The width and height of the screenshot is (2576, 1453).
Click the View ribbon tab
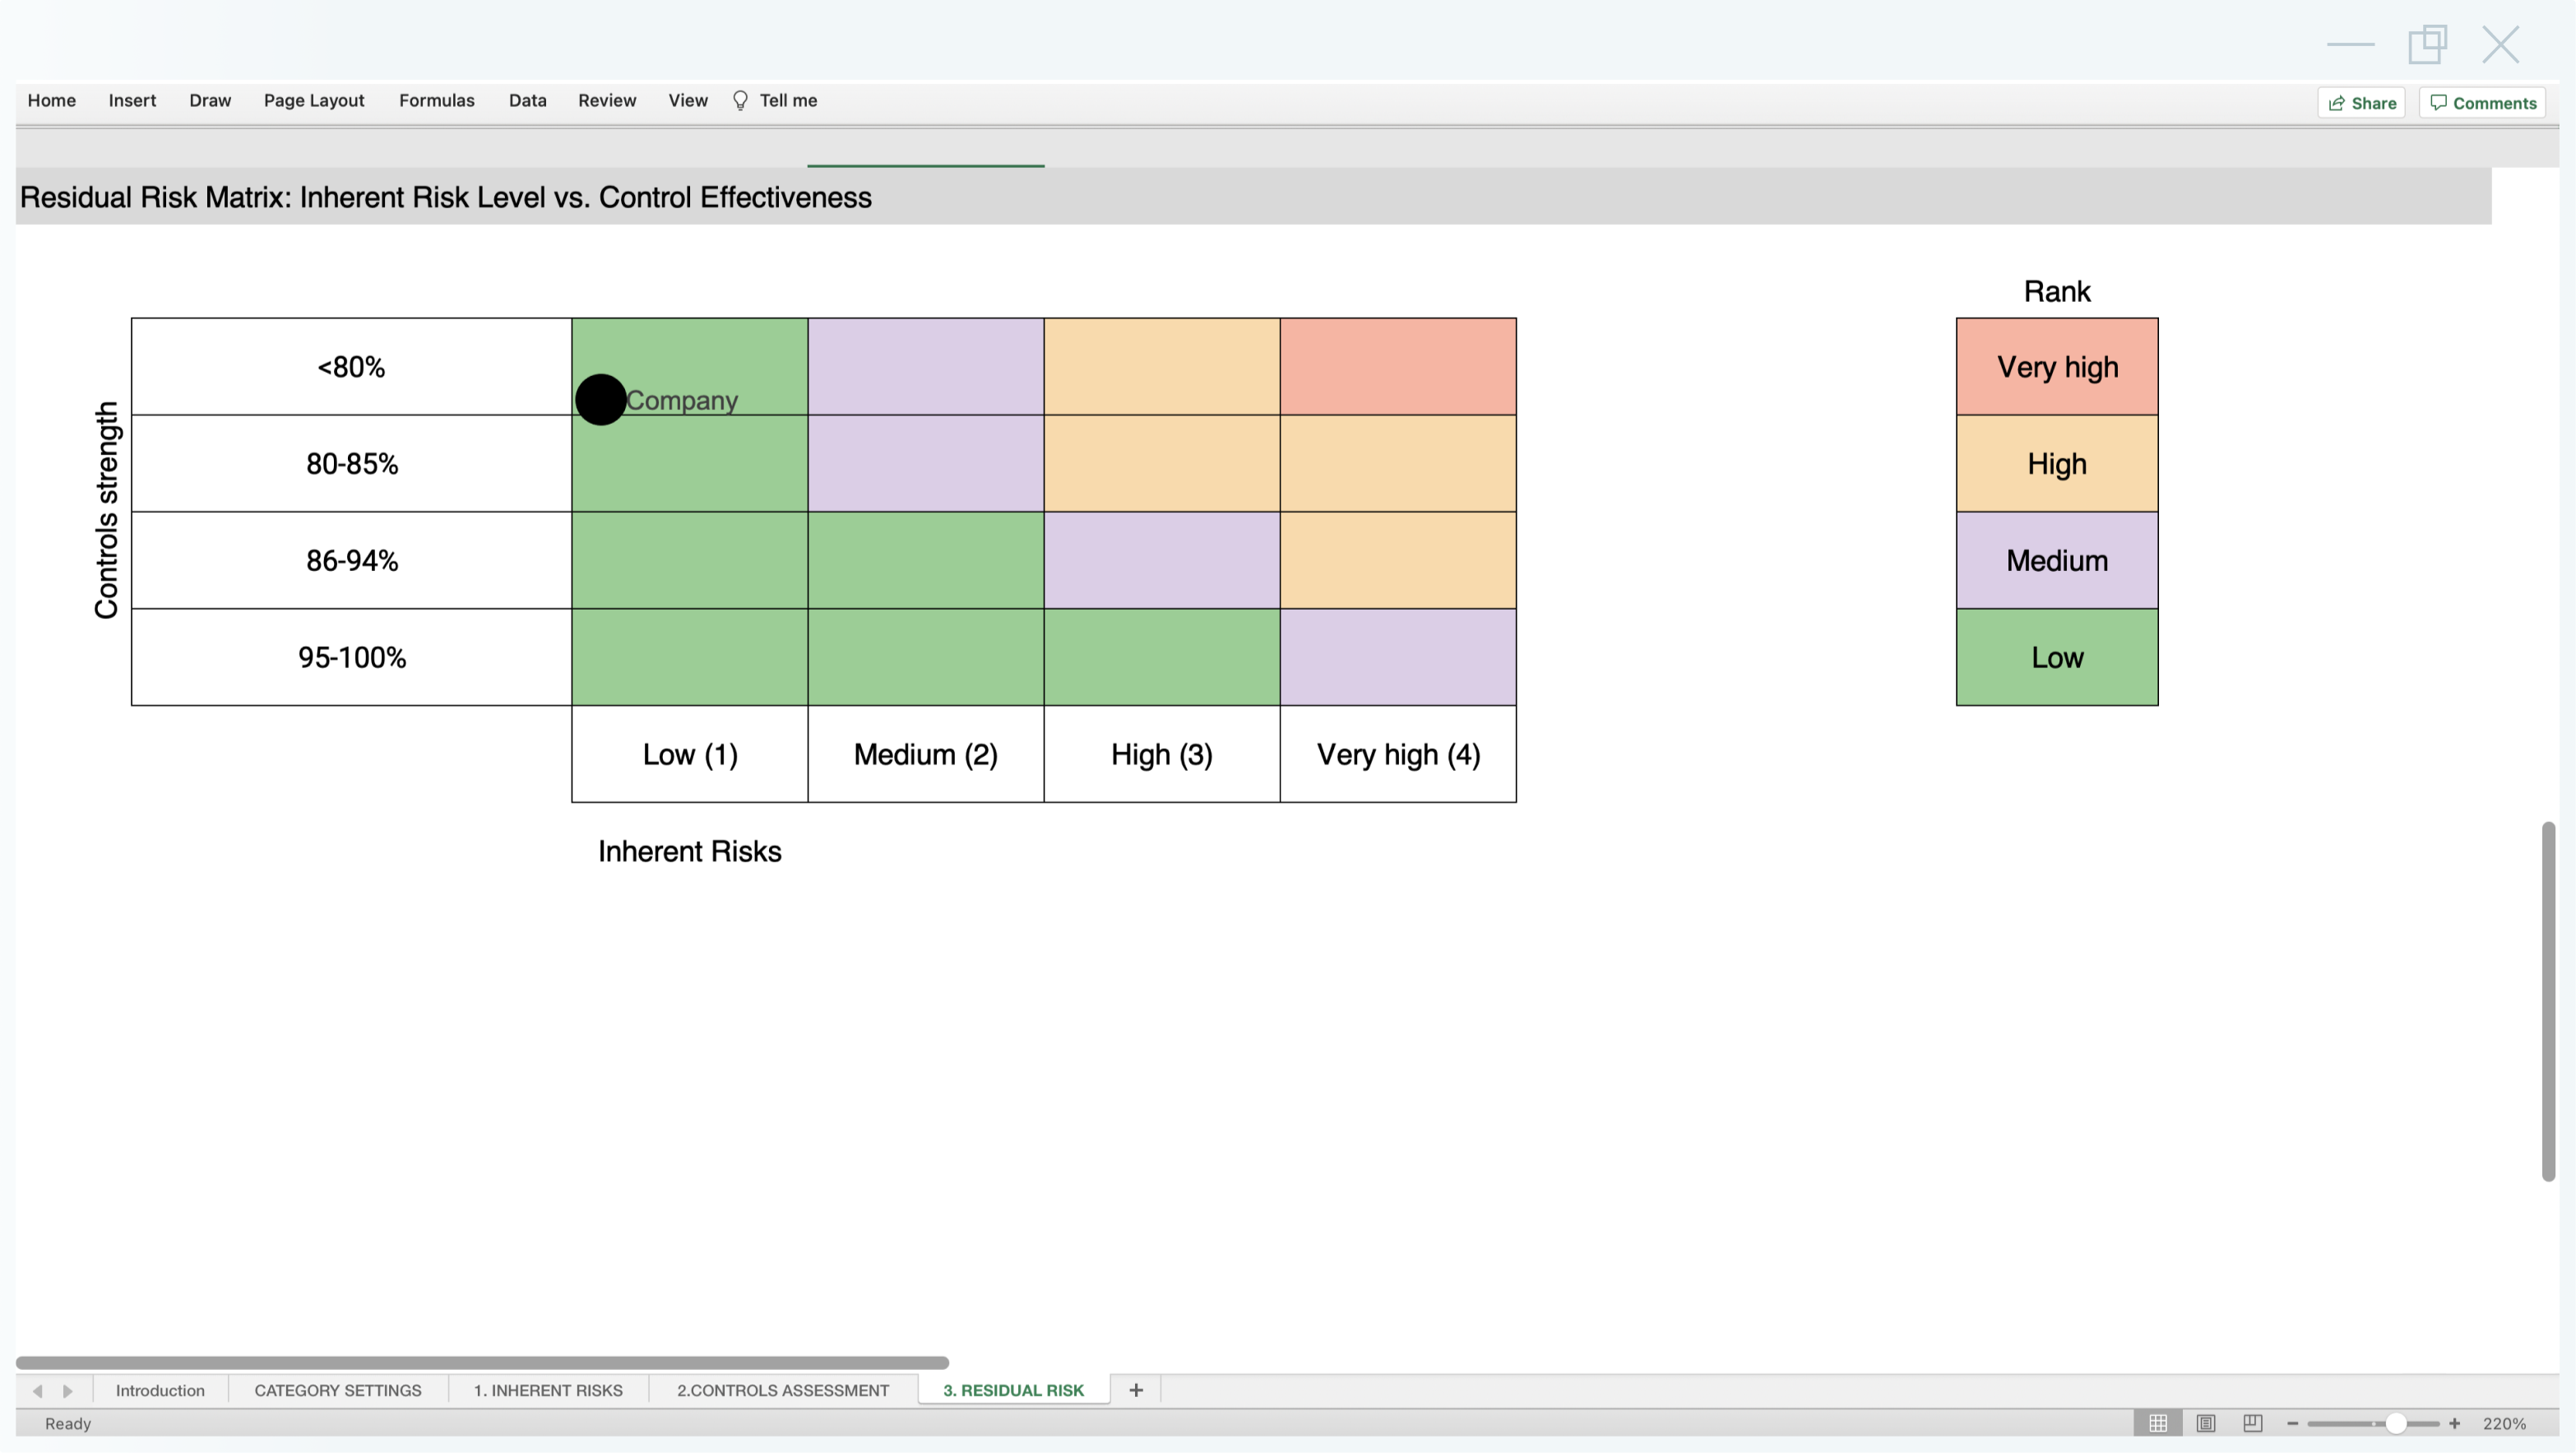687,99
